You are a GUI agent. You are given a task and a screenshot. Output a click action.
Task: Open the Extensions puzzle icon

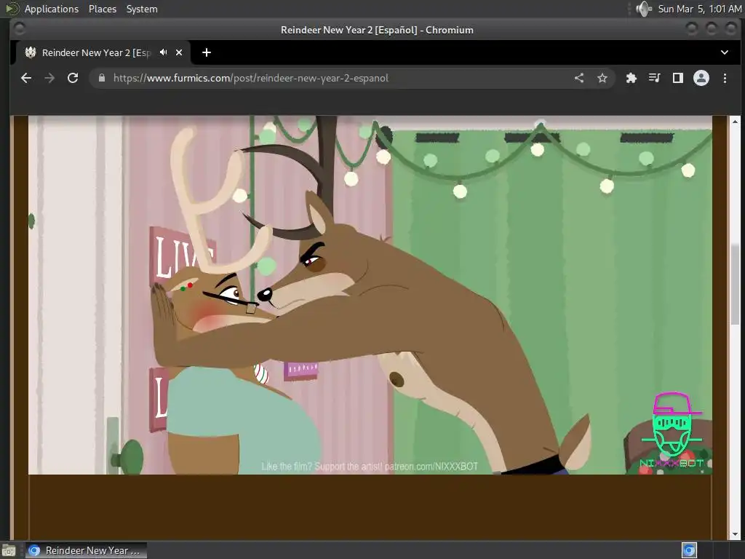pyautogui.click(x=631, y=78)
